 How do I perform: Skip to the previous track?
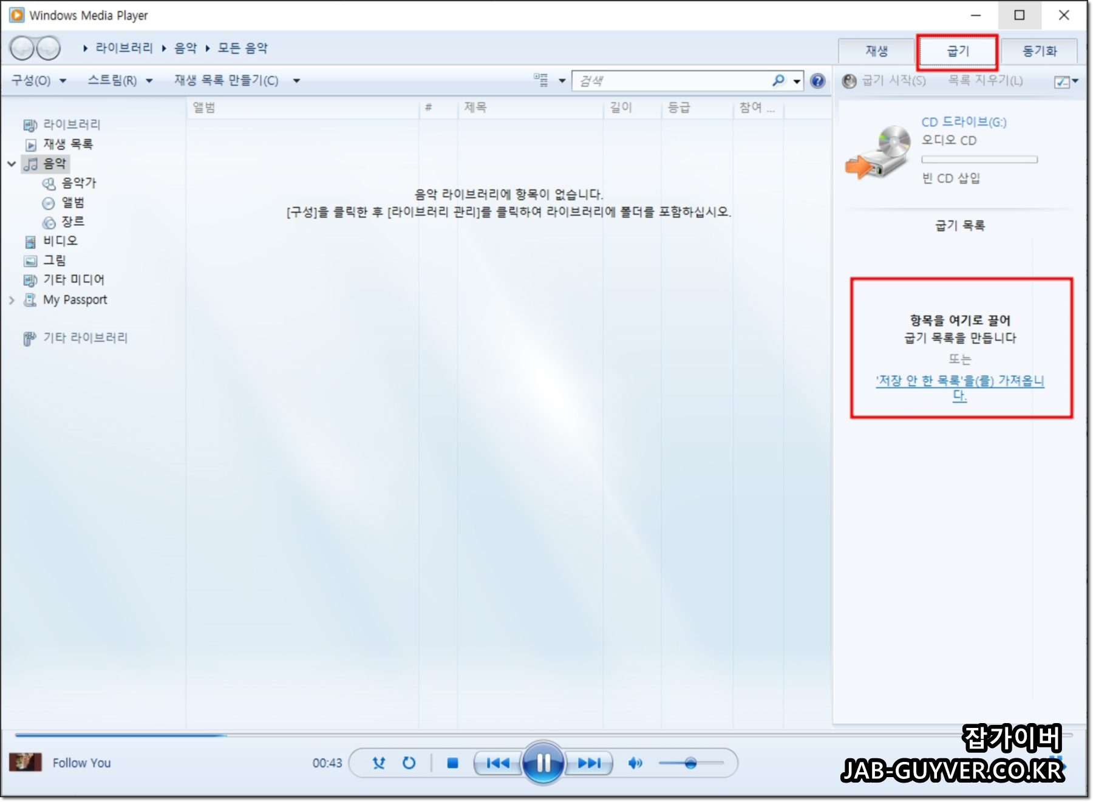(x=498, y=763)
